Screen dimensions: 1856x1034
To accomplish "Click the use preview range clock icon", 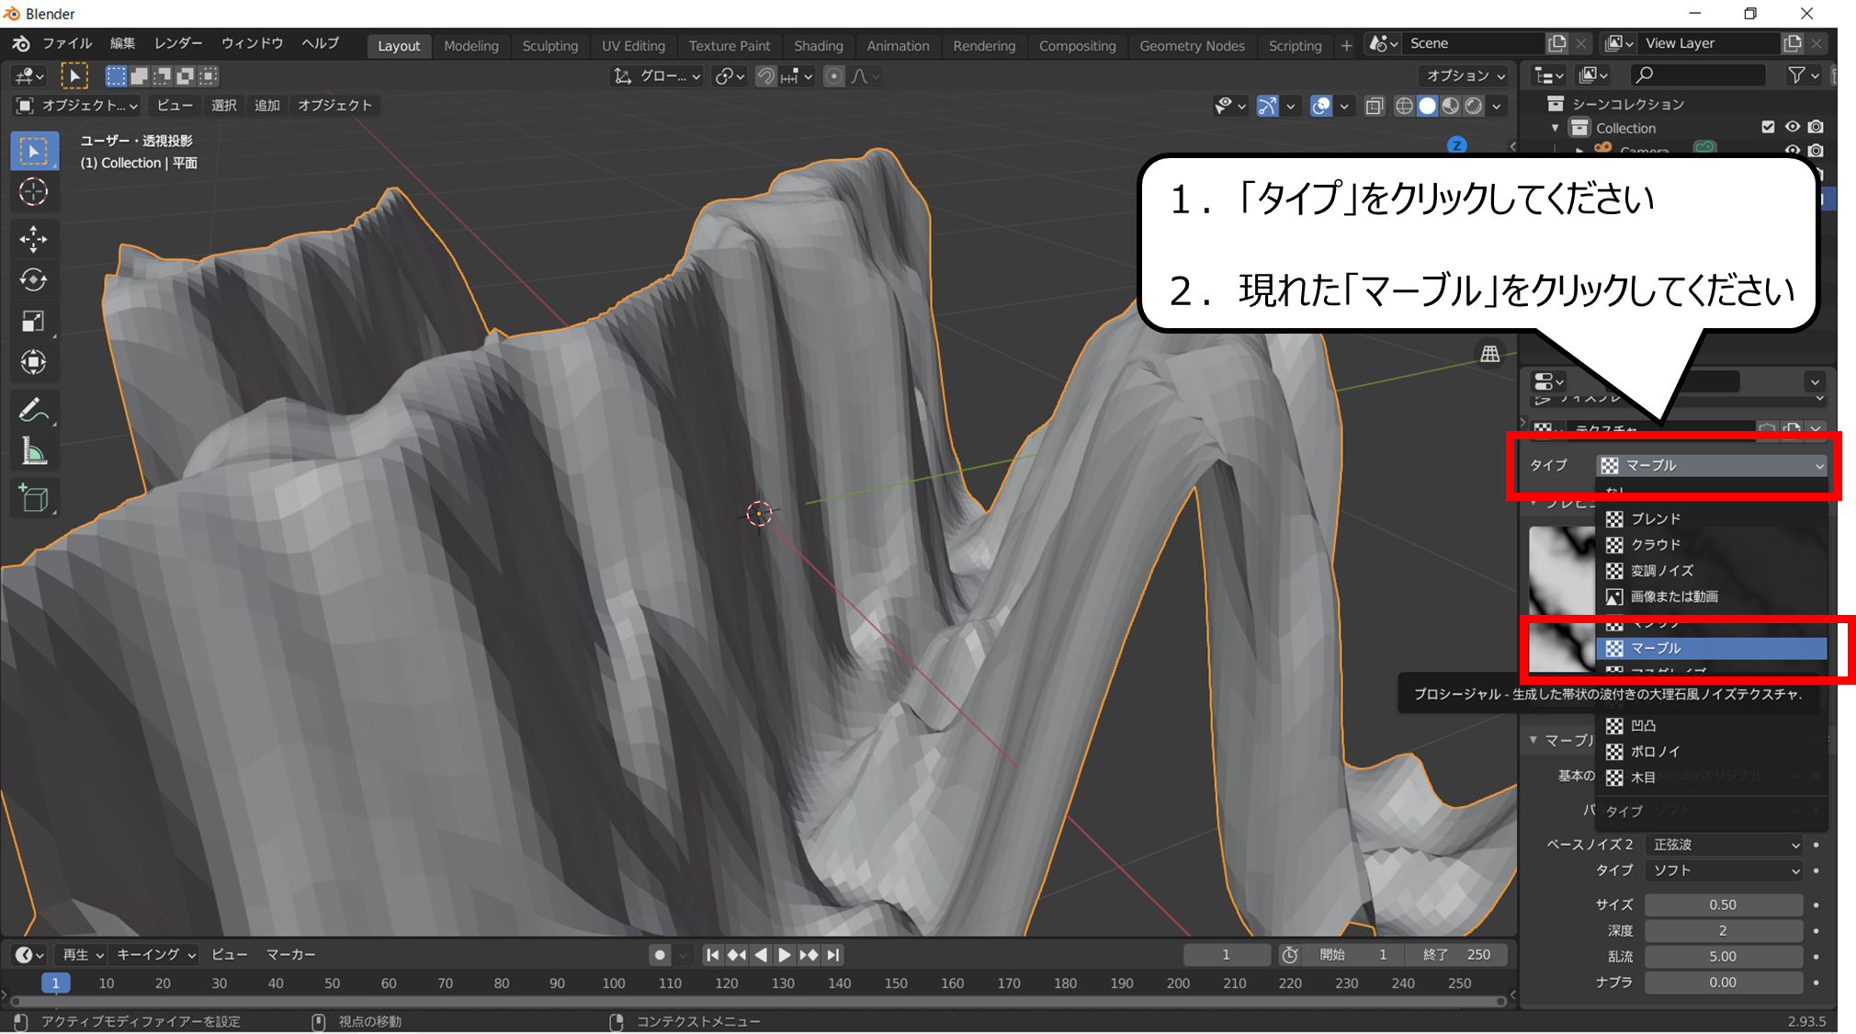I will pyautogui.click(x=1290, y=955).
